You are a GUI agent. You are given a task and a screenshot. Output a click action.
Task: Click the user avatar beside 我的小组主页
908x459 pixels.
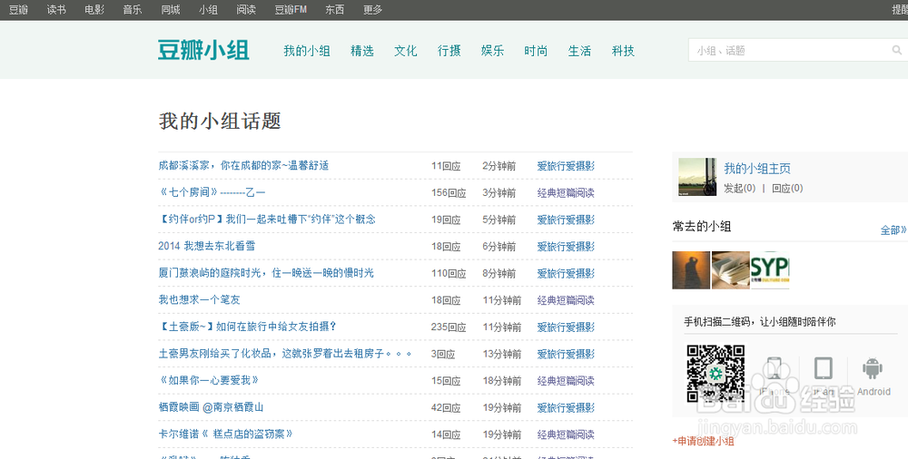click(697, 177)
